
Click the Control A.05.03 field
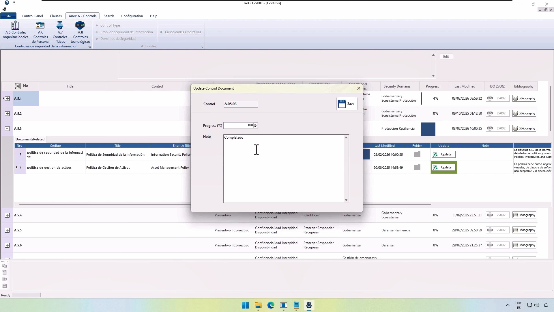tap(241, 104)
